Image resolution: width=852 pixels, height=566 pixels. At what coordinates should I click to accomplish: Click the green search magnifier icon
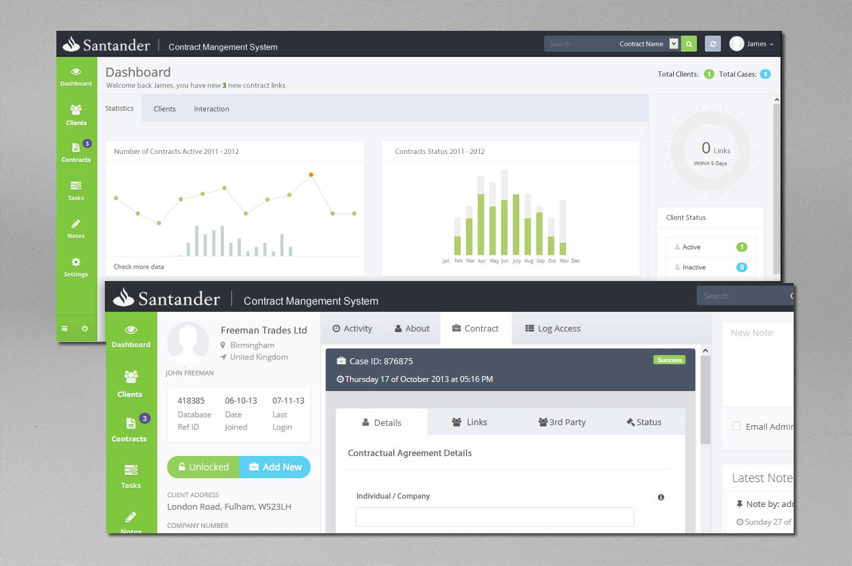(x=689, y=43)
